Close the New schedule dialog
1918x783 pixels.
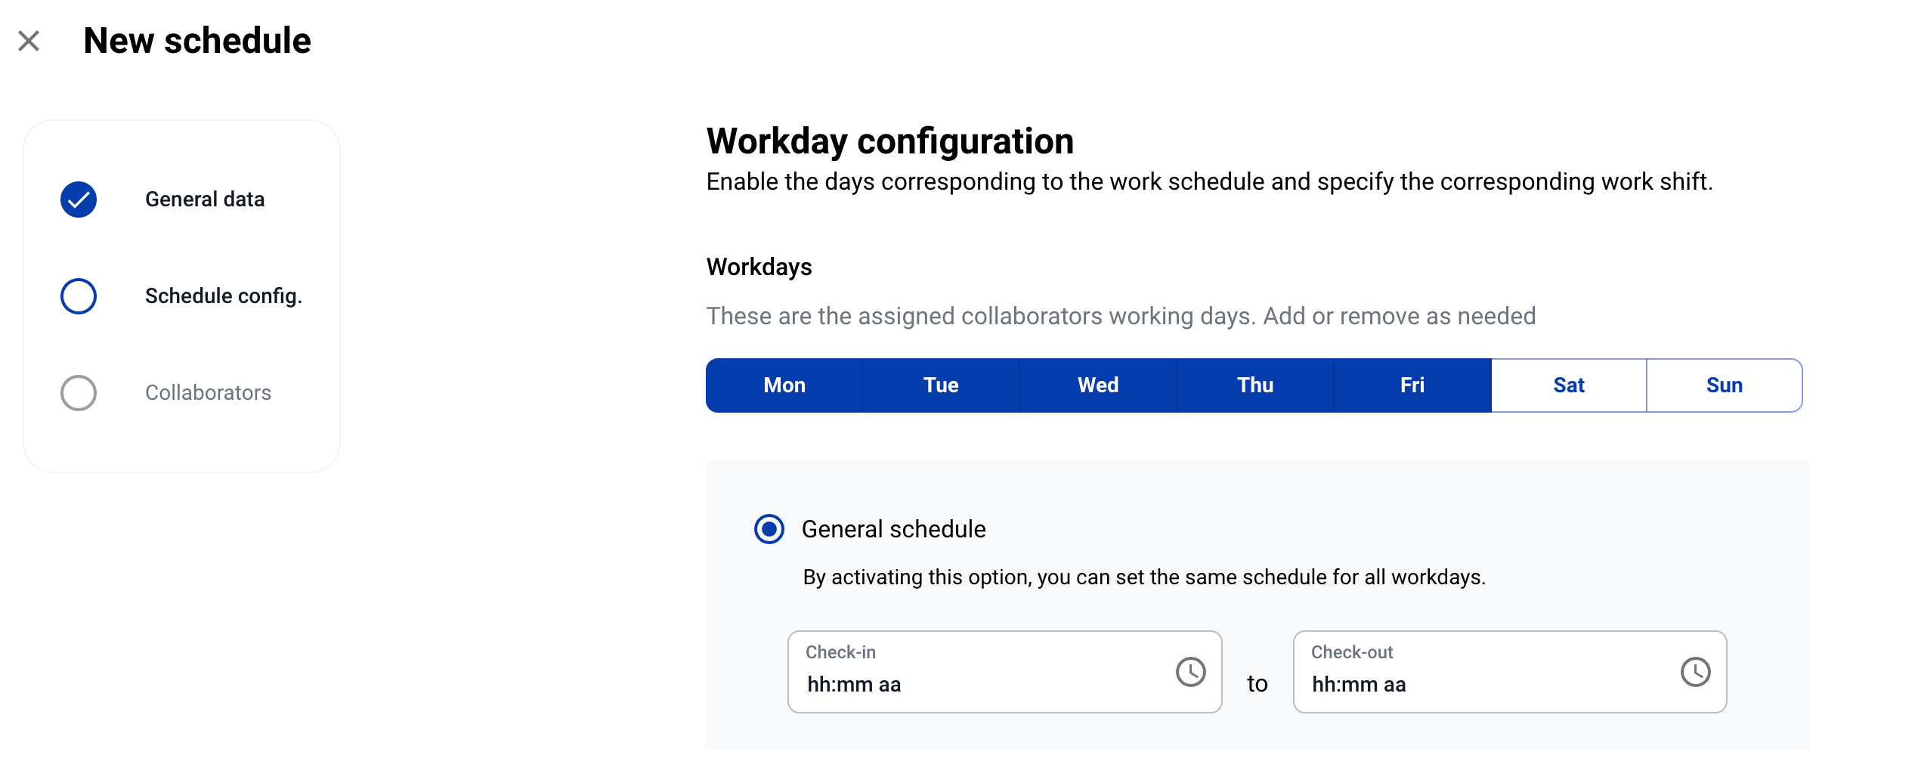click(x=29, y=41)
